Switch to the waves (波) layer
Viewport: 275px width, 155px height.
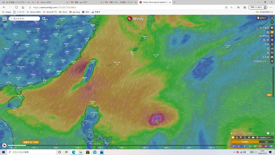point(272,53)
